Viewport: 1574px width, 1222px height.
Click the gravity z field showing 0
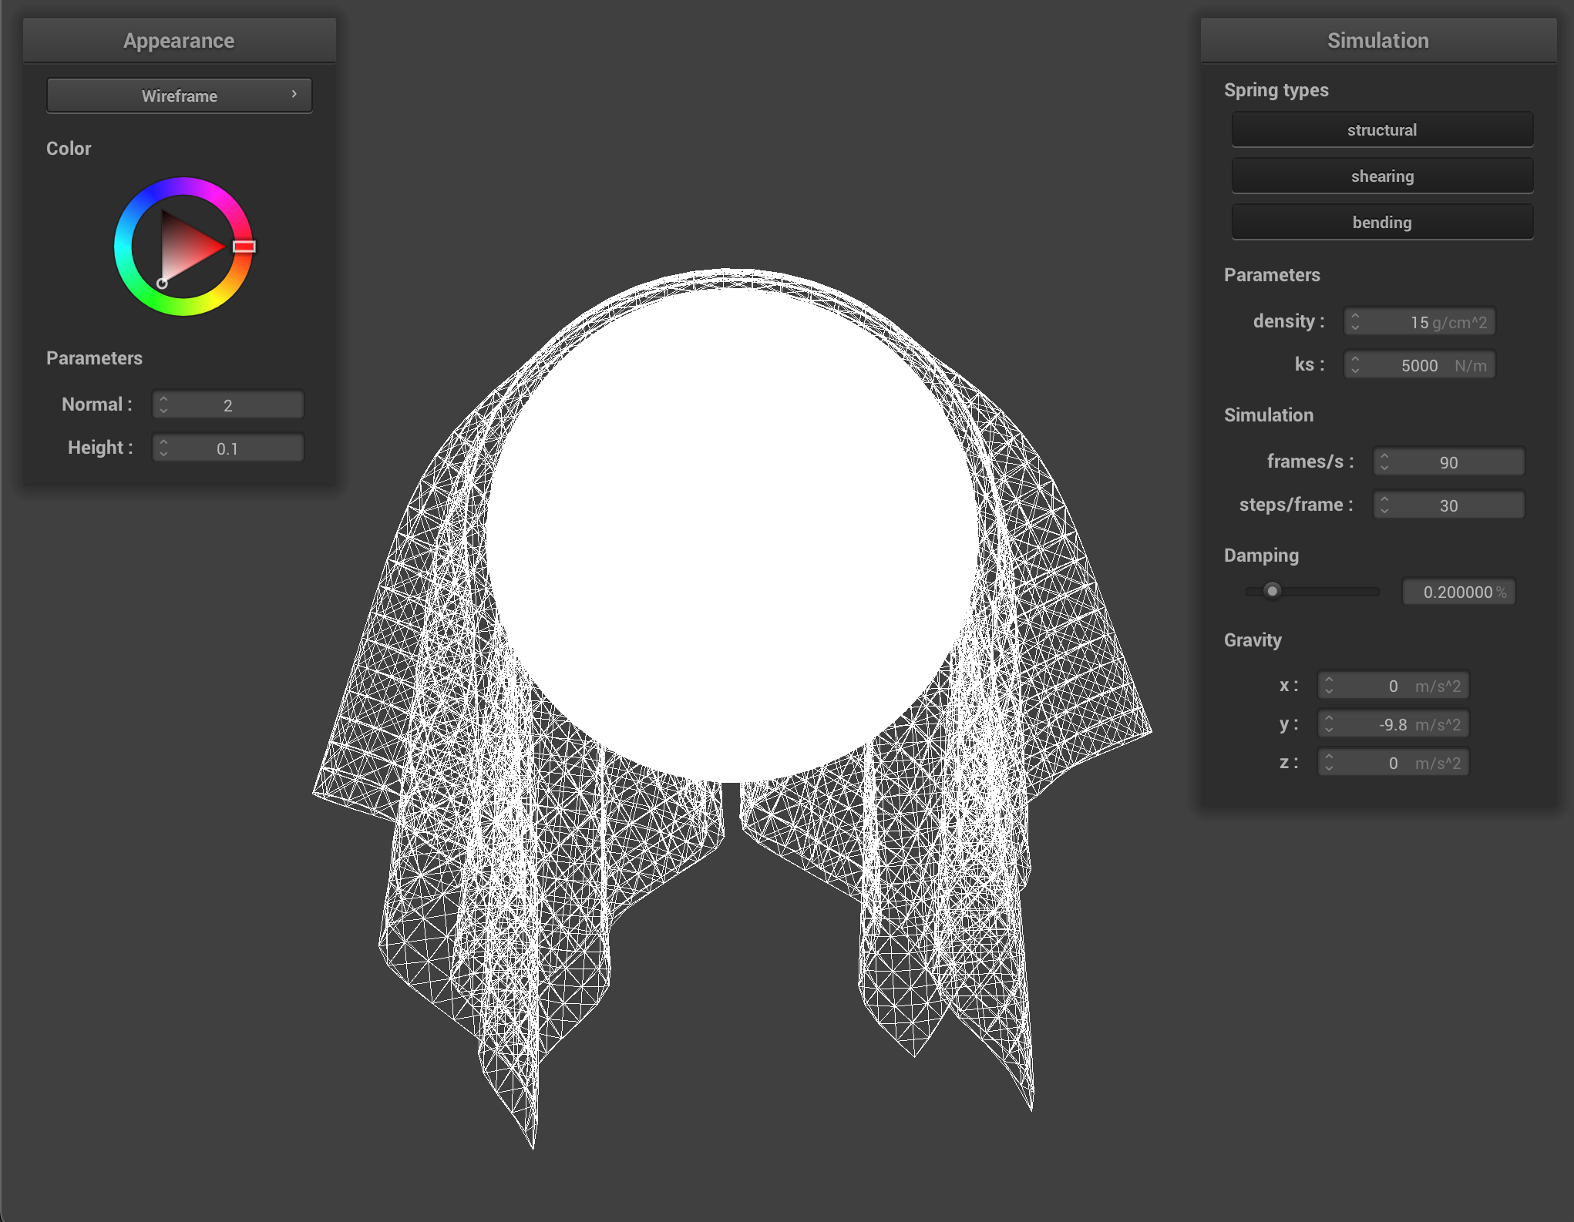click(x=1394, y=762)
